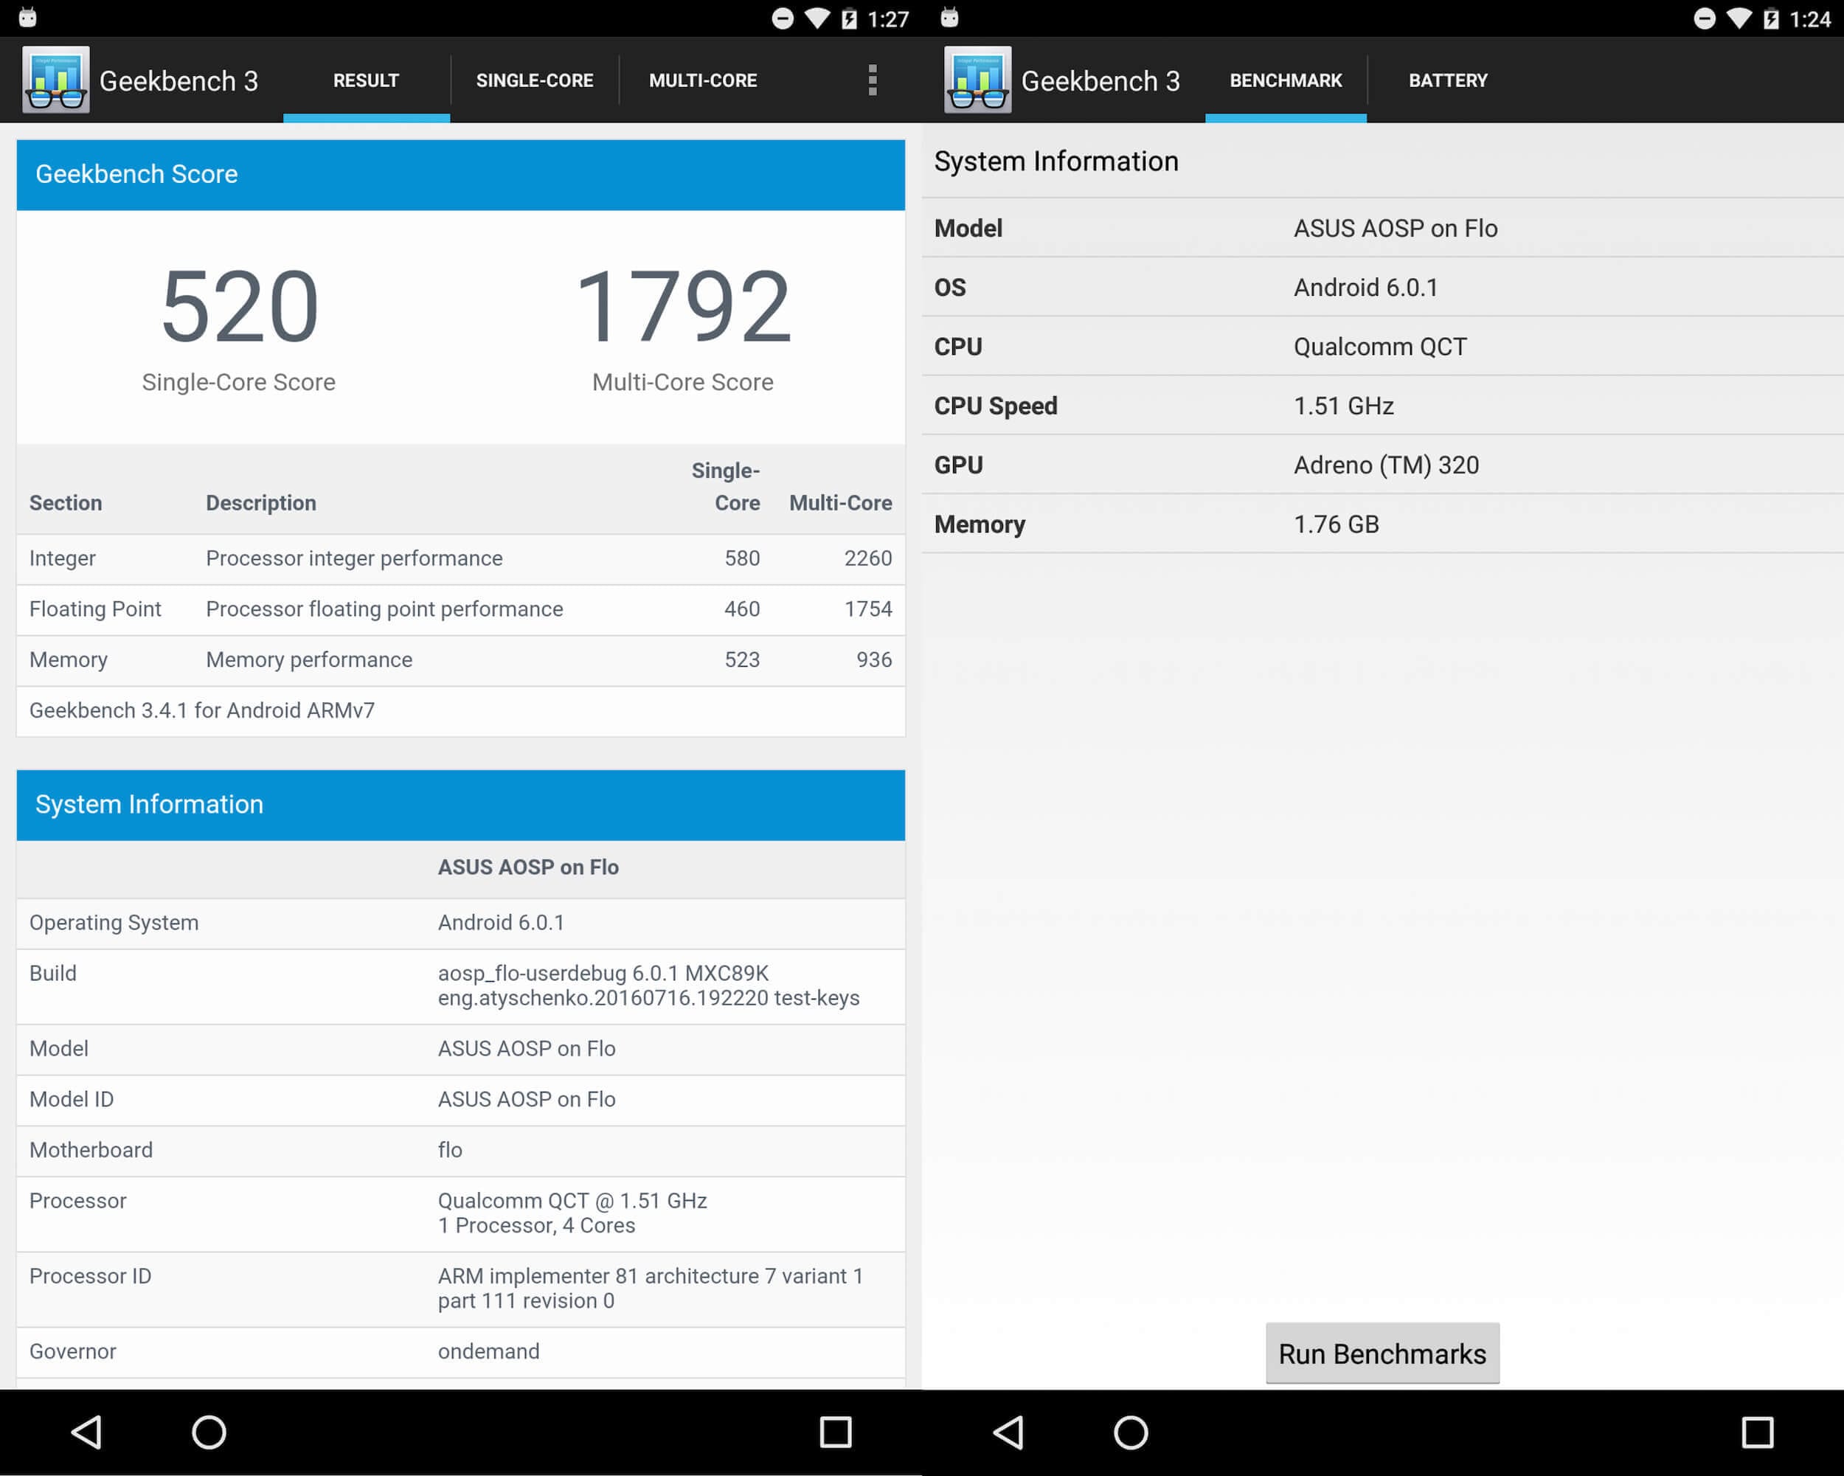The image size is (1844, 1476).
Task: Select the 'Memory performance' description cell
Action: pyautogui.click(x=309, y=659)
